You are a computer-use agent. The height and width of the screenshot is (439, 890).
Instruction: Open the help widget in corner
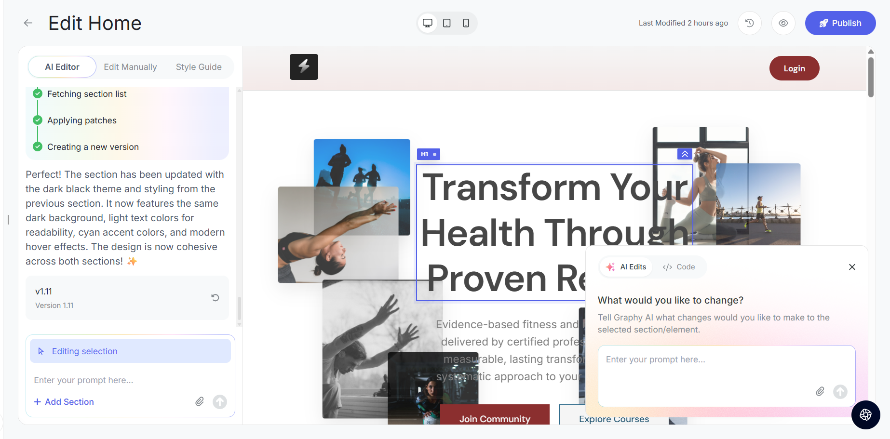pos(865,414)
